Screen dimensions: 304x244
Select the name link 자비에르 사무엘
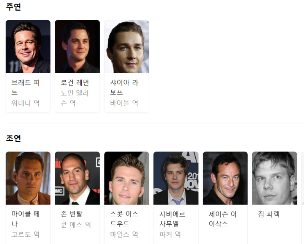[x=173, y=219]
